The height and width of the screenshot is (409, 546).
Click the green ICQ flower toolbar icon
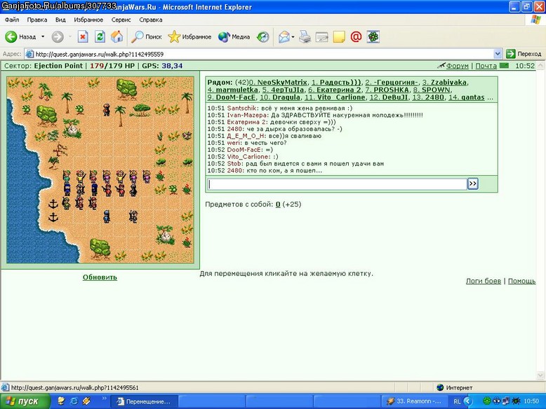(373, 36)
